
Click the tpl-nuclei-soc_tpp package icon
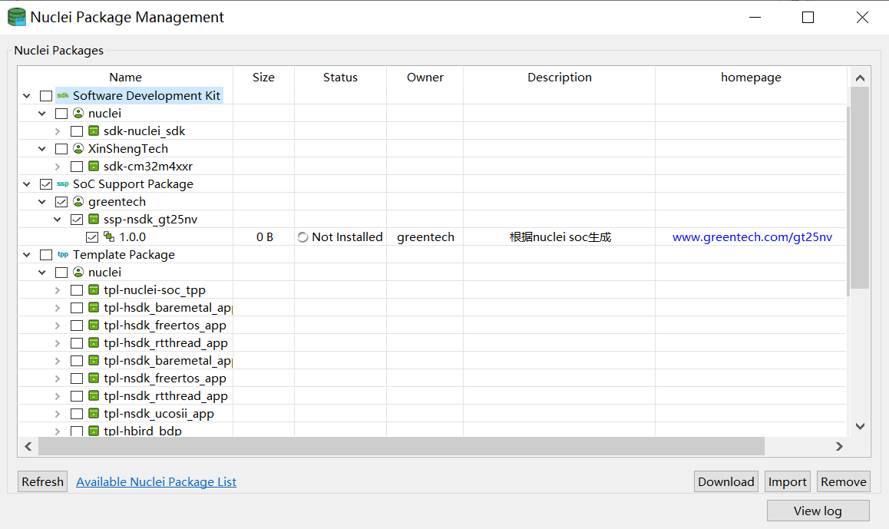click(x=94, y=289)
